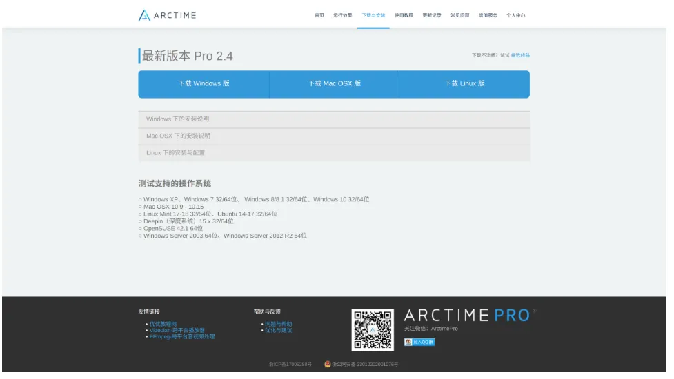Download the Windows version

click(x=204, y=84)
